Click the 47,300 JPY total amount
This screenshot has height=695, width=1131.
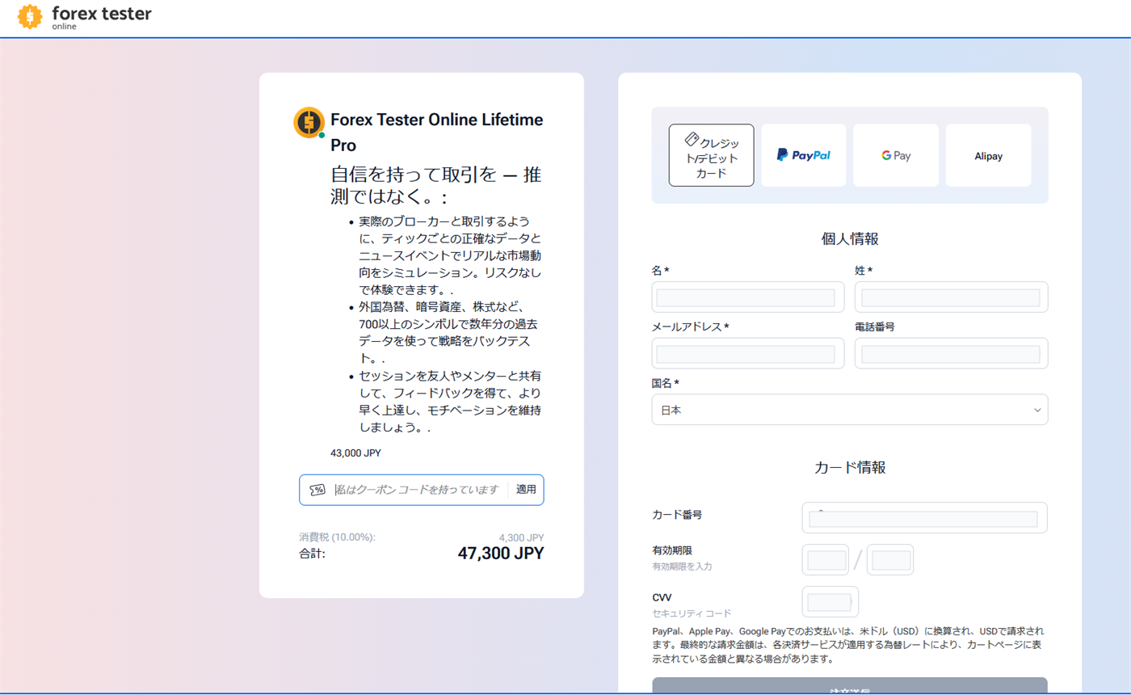[501, 554]
